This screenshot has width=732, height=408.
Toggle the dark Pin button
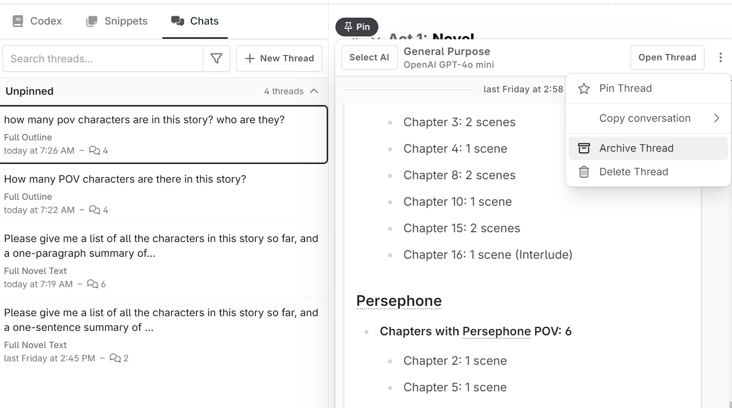[357, 27]
